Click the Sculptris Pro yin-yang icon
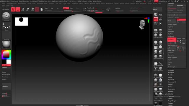This screenshot has width=189, height=106. 42,9
